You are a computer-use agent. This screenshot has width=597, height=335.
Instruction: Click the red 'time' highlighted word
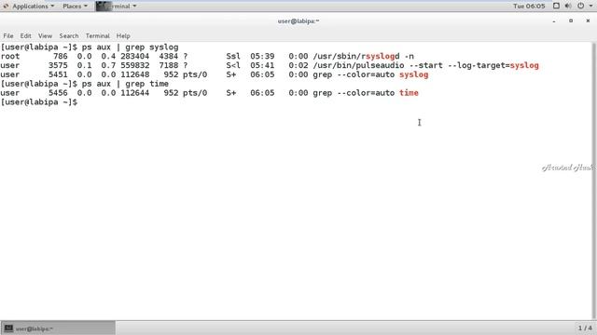[x=409, y=93]
